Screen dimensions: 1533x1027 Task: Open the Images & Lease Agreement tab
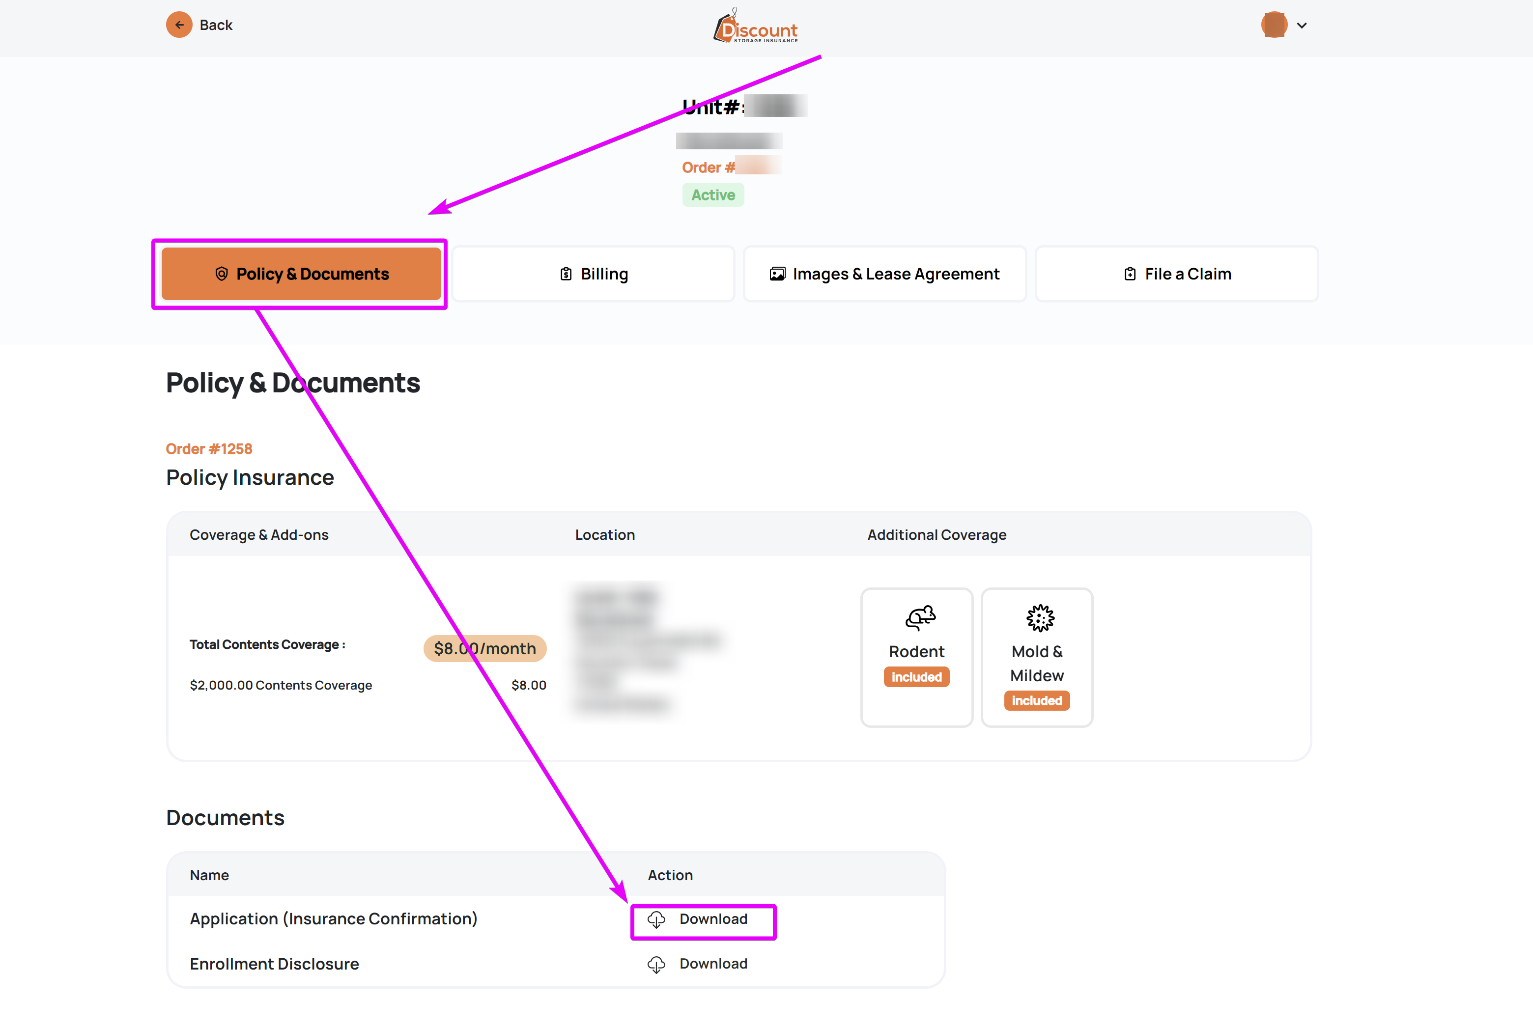click(884, 274)
